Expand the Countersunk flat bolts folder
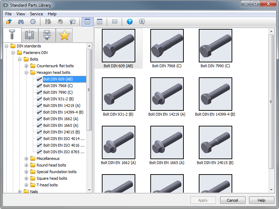 pos(27,66)
